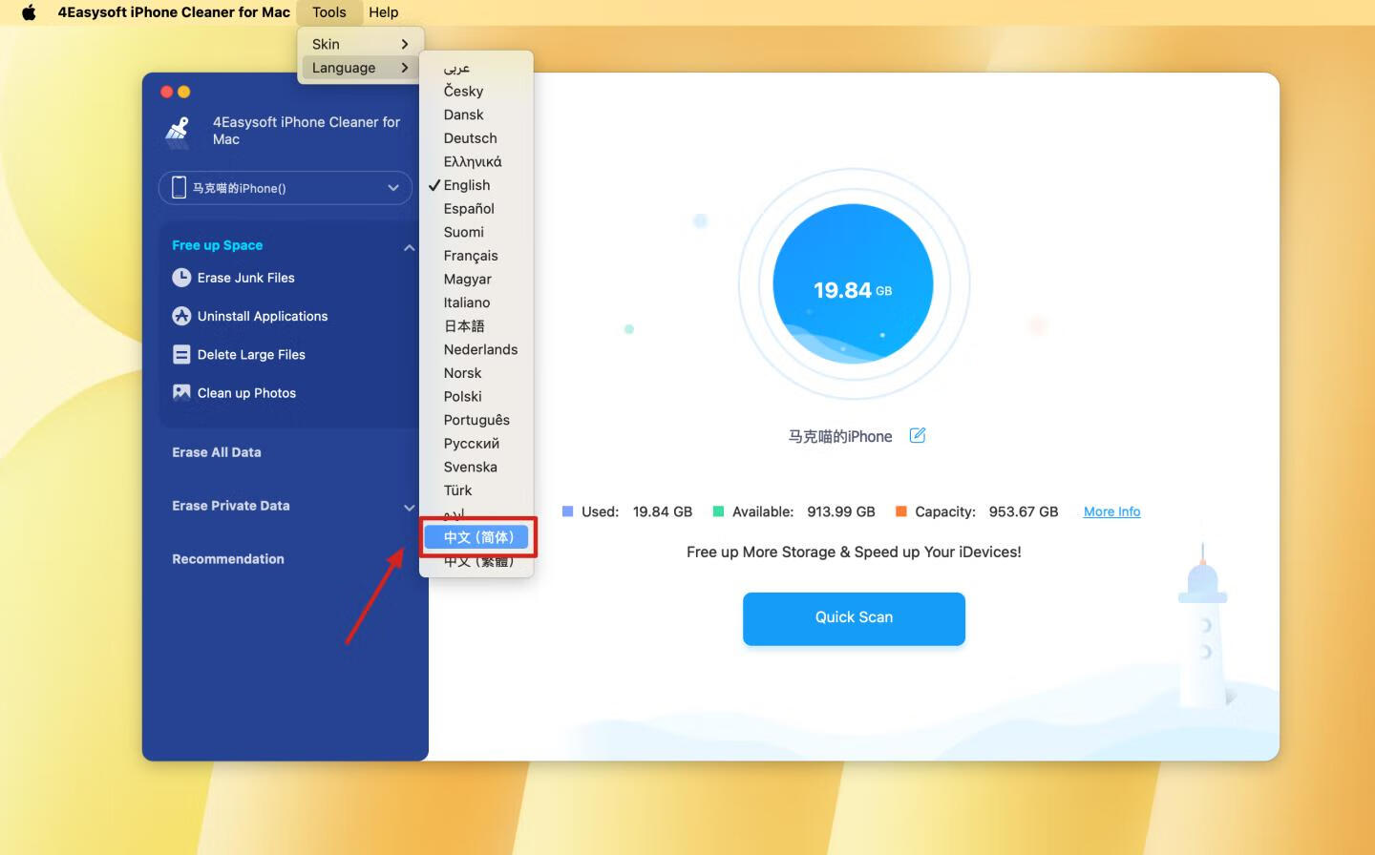Click the orange Capacity legend swatch
This screenshot has height=855, width=1375.
(900, 511)
